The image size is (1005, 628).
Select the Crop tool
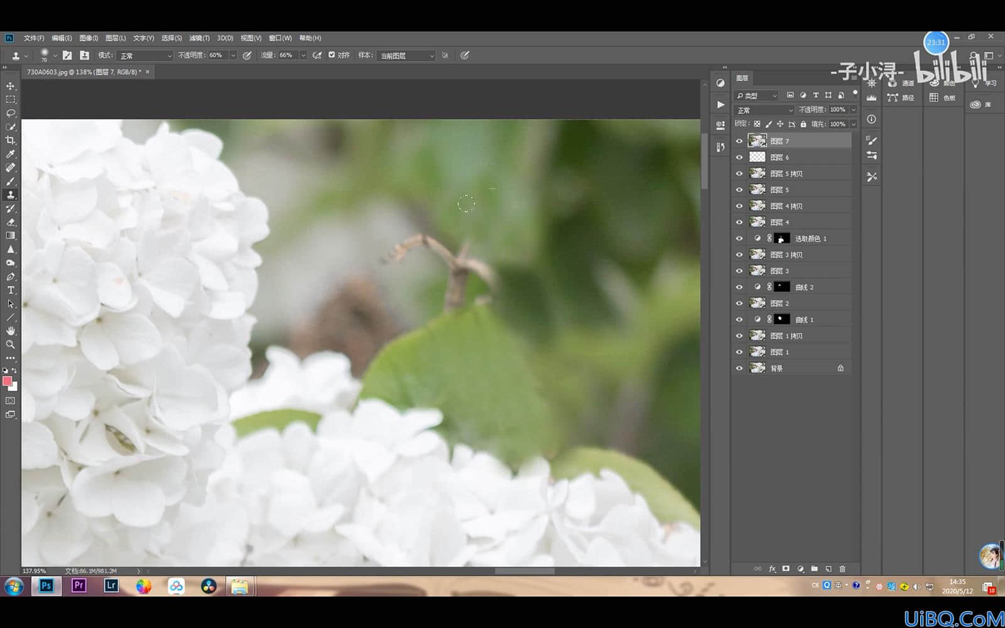click(11, 140)
